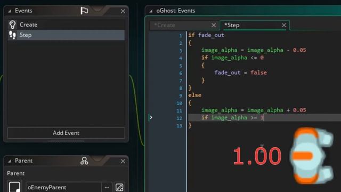Open the parent selection ellipsis button
This screenshot has height=192, width=341.
pos(107,187)
